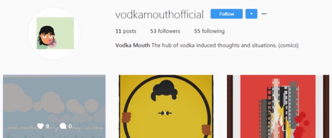
Task: Show the 11 posts count
Action: (126, 31)
